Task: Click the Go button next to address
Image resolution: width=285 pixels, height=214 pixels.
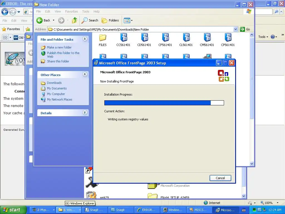Action: point(245,29)
